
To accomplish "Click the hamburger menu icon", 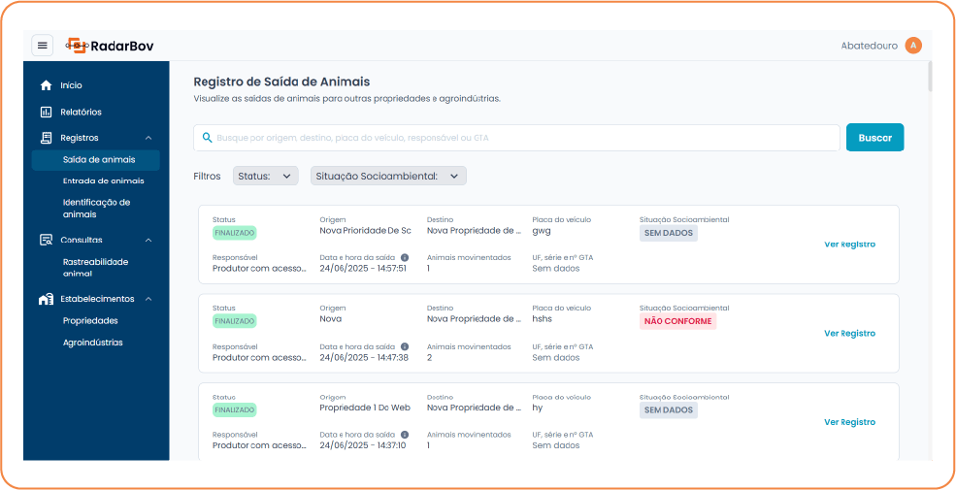I will click(x=42, y=46).
